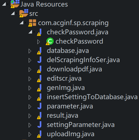Expand the checkPassword class node
This screenshot has height=140, width=139.
pyautogui.click(x=39, y=42)
